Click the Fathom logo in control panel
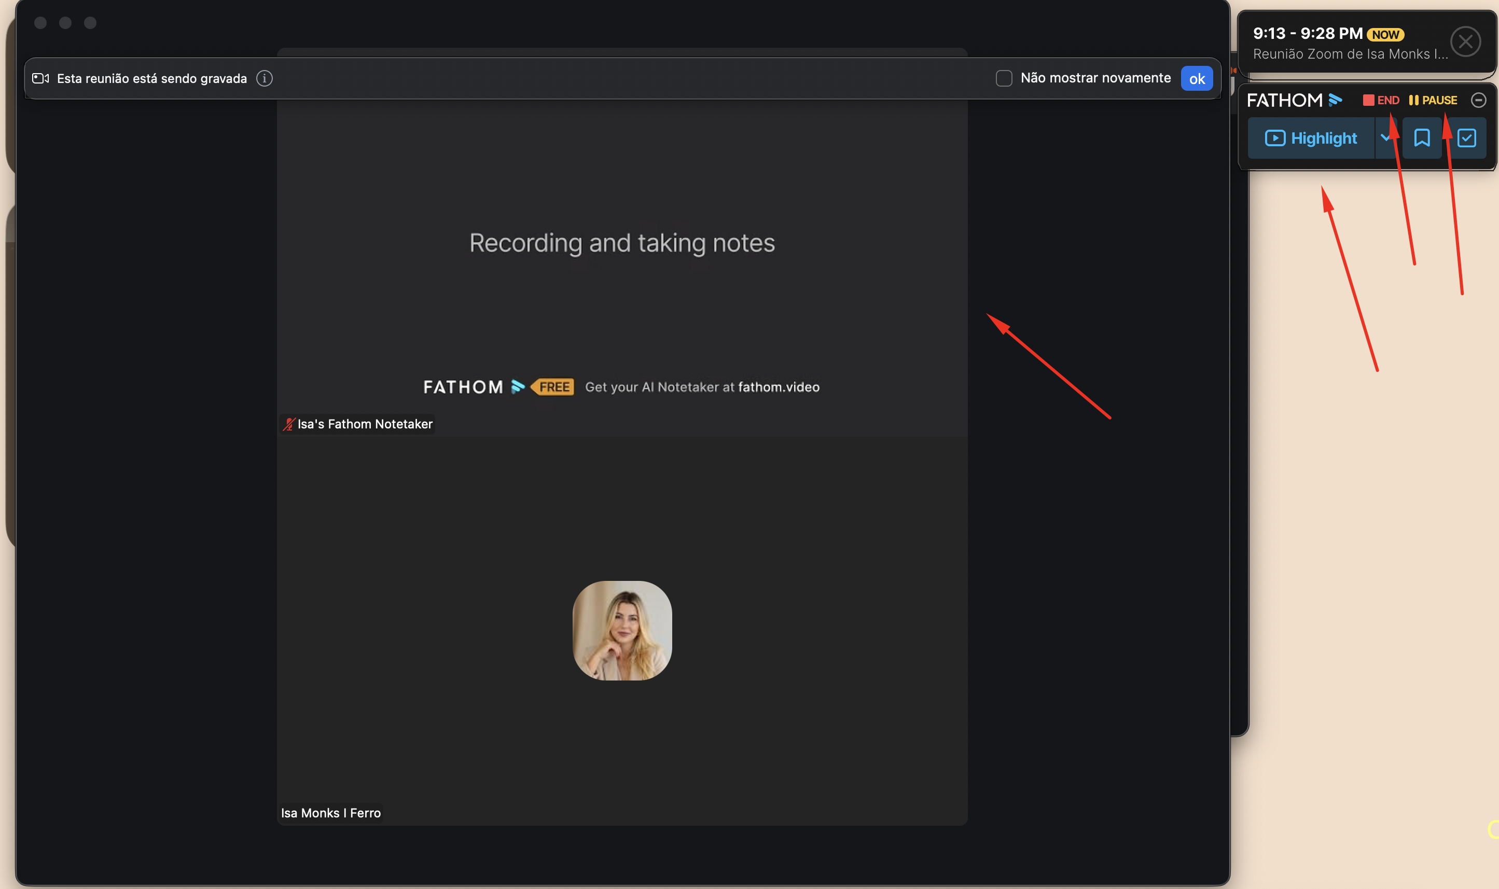1499x889 pixels. 1294,100
